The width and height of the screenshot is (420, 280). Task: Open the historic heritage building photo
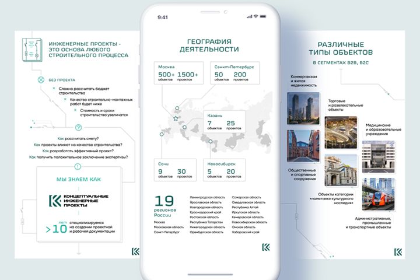341,170
